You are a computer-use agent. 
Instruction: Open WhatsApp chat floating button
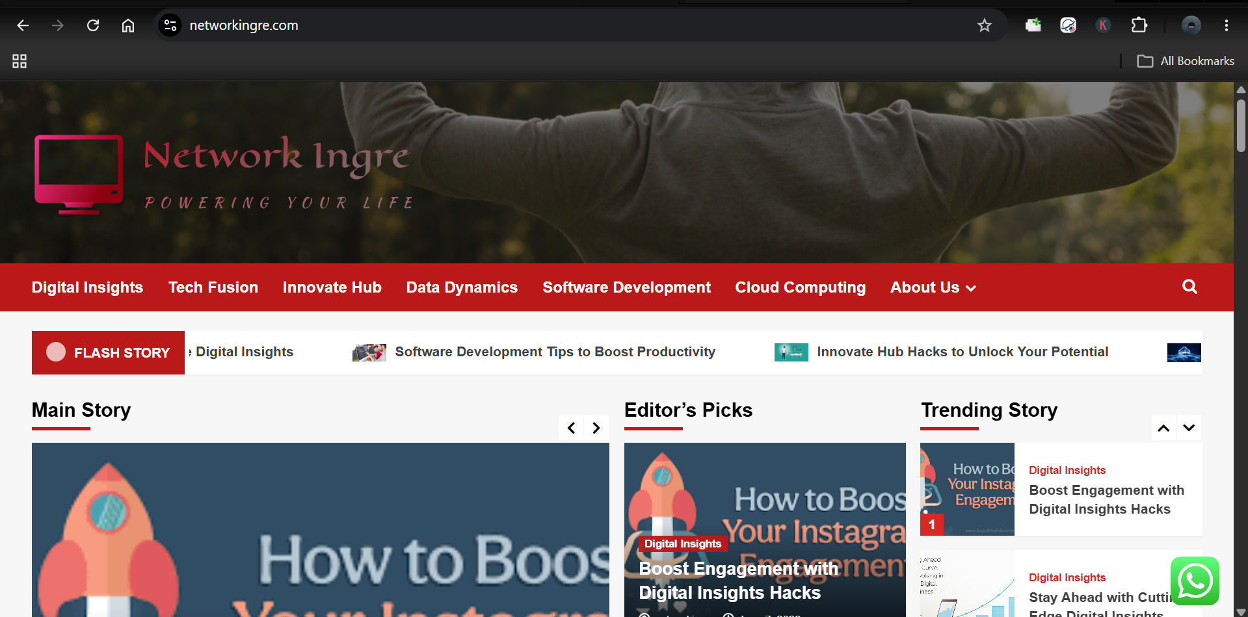[x=1195, y=581]
